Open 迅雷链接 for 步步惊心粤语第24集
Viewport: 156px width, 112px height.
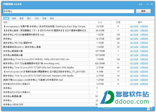pyautogui.click(x=144, y=55)
